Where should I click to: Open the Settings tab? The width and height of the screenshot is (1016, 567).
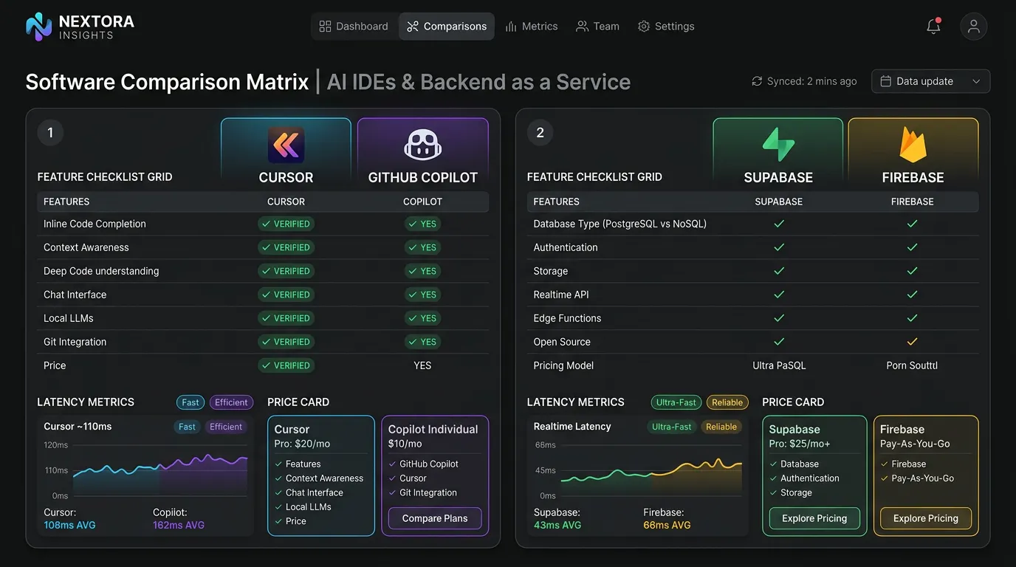click(666, 26)
